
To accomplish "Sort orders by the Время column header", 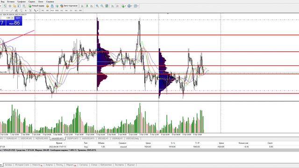I will pyautogui.click(x=59, y=143).
